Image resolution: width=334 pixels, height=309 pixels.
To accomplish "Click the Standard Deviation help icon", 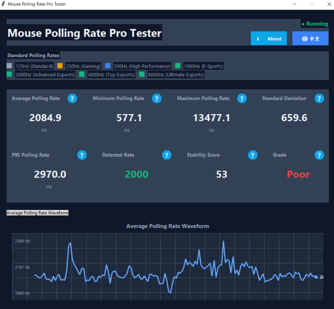I will (x=319, y=98).
